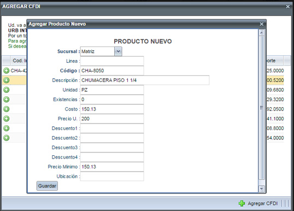Click the scrollbar up arrow in product dialog
294x211 pixels.
pyautogui.click(x=262, y=33)
